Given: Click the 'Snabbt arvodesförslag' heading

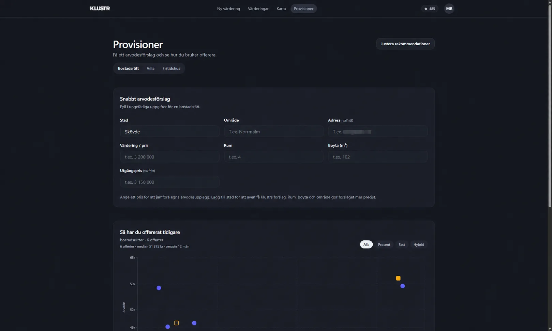Looking at the screenshot, I should (145, 99).
